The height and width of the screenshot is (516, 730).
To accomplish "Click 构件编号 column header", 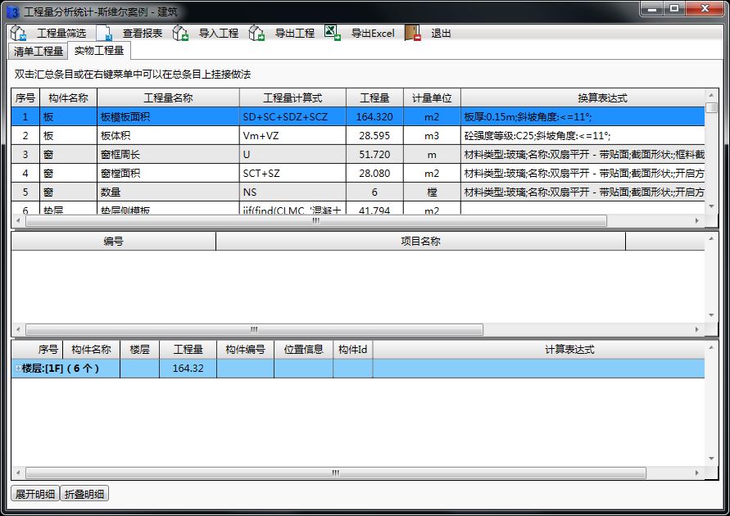I will pos(245,349).
